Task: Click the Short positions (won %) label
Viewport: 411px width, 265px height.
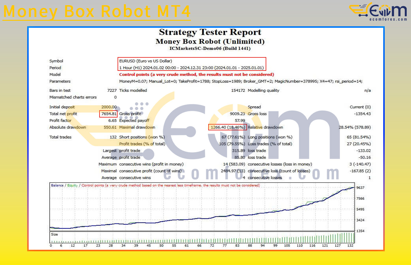Action: coord(142,137)
